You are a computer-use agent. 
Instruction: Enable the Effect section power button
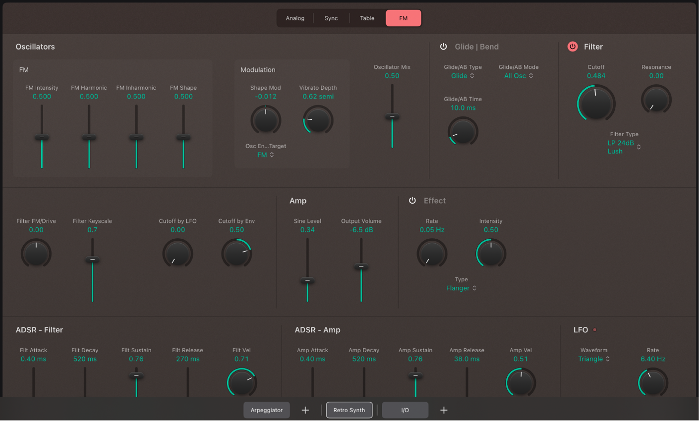point(412,201)
